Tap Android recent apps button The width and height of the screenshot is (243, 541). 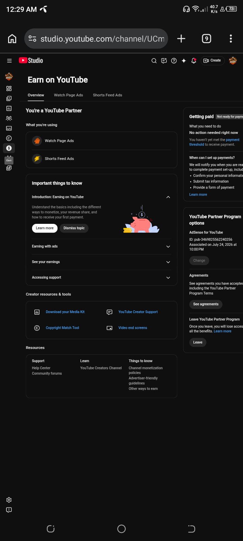pos(51,529)
